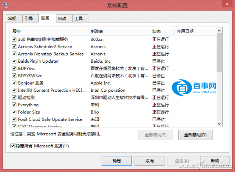This screenshot has height=172, width=235.
Task: Close the 系统配置 window
Action: tap(228, 4)
